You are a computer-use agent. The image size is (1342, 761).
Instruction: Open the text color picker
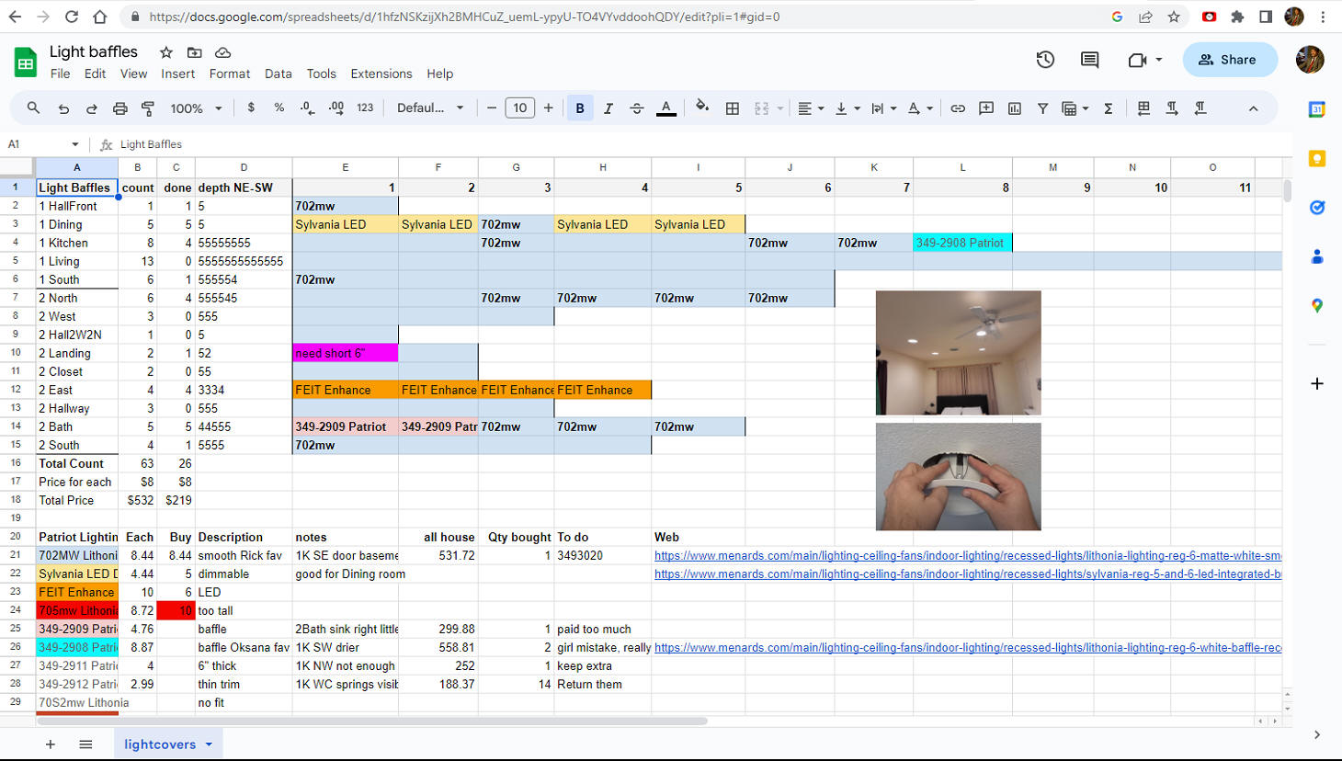[666, 108]
